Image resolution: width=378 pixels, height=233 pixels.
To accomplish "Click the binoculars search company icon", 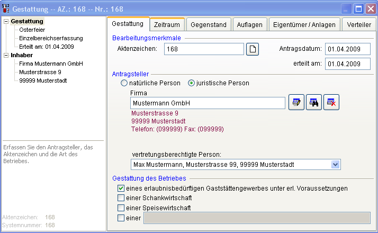I will click(x=314, y=103).
